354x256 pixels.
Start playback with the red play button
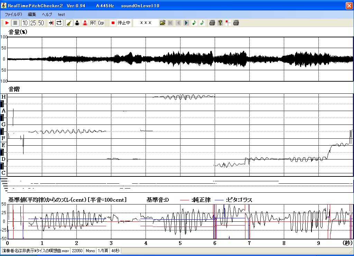(x=7, y=23)
